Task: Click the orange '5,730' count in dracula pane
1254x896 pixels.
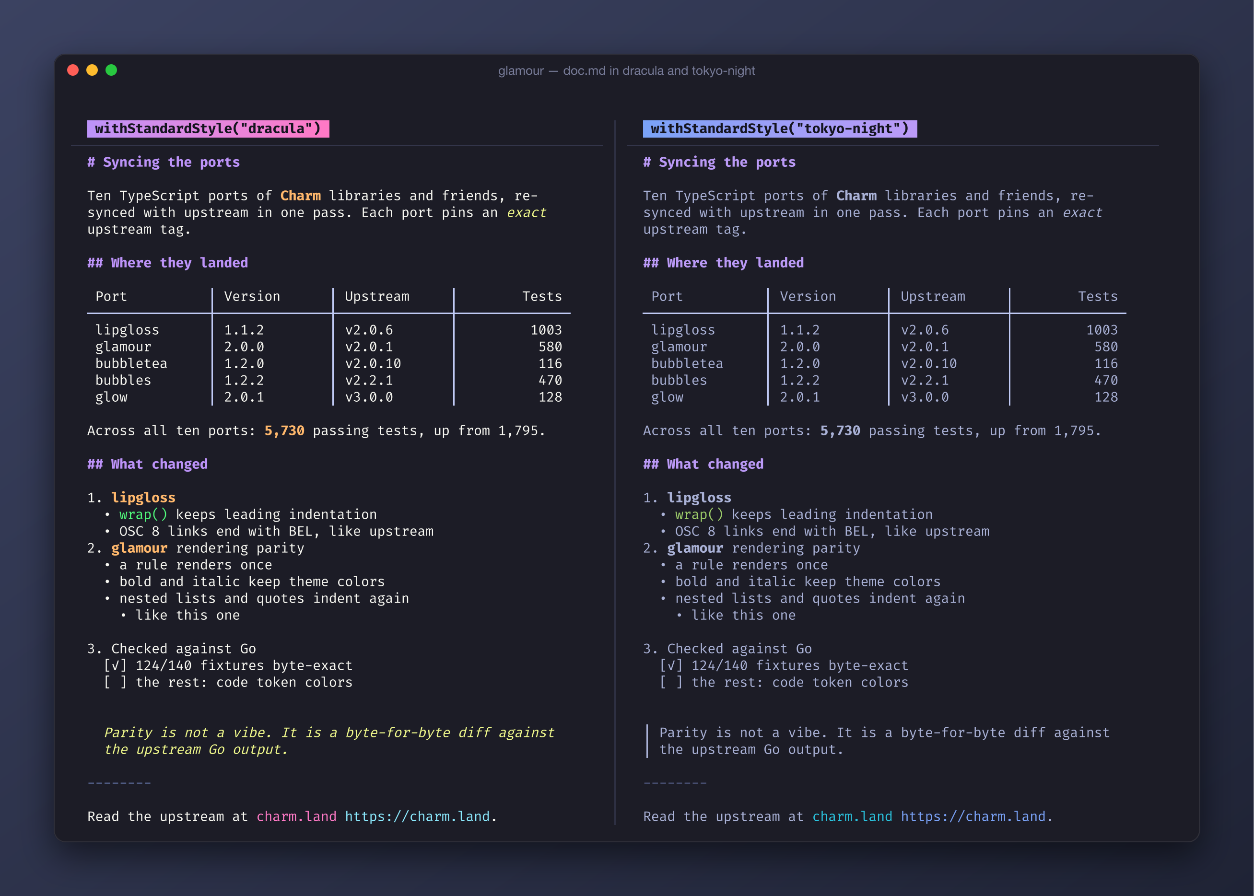Action: pos(284,431)
